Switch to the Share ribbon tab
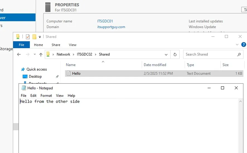Viewport: 247px width, 153px height. point(56,45)
